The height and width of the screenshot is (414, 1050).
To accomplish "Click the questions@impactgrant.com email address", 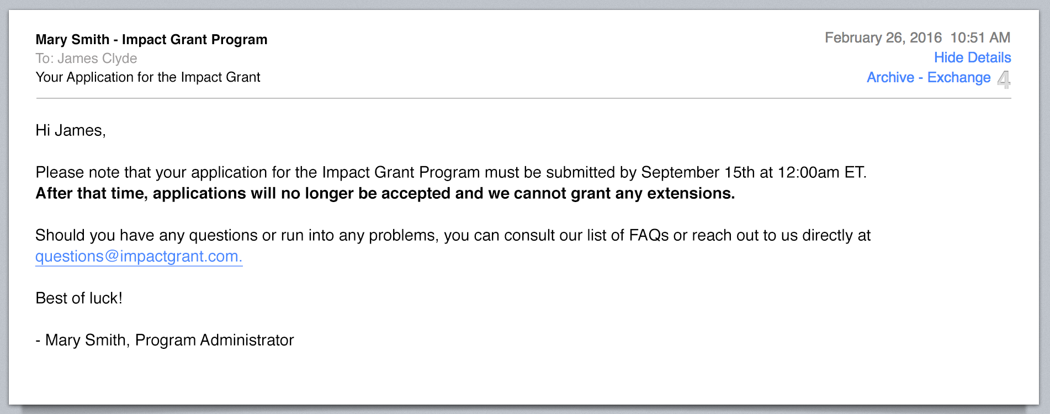I will pyautogui.click(x=139, y=256).
